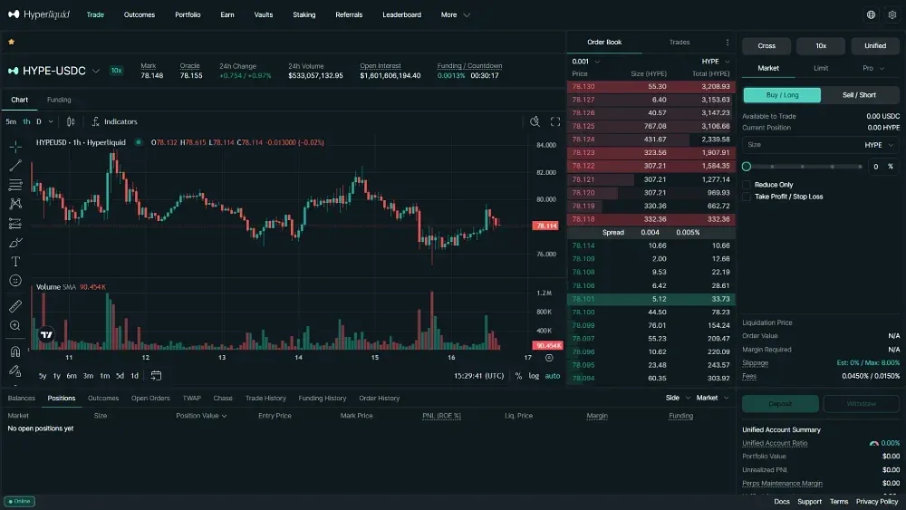Open the candlestick chart style selector
Screen dimensions: 906x510
pyautogui.click(x=71, y=122)
